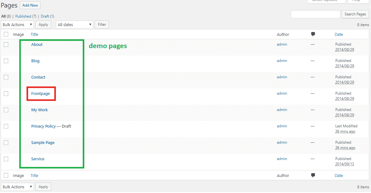Screen dimensions: 371x193
Task: Click the bottom Apply button
Action: [x=43, y=187]
